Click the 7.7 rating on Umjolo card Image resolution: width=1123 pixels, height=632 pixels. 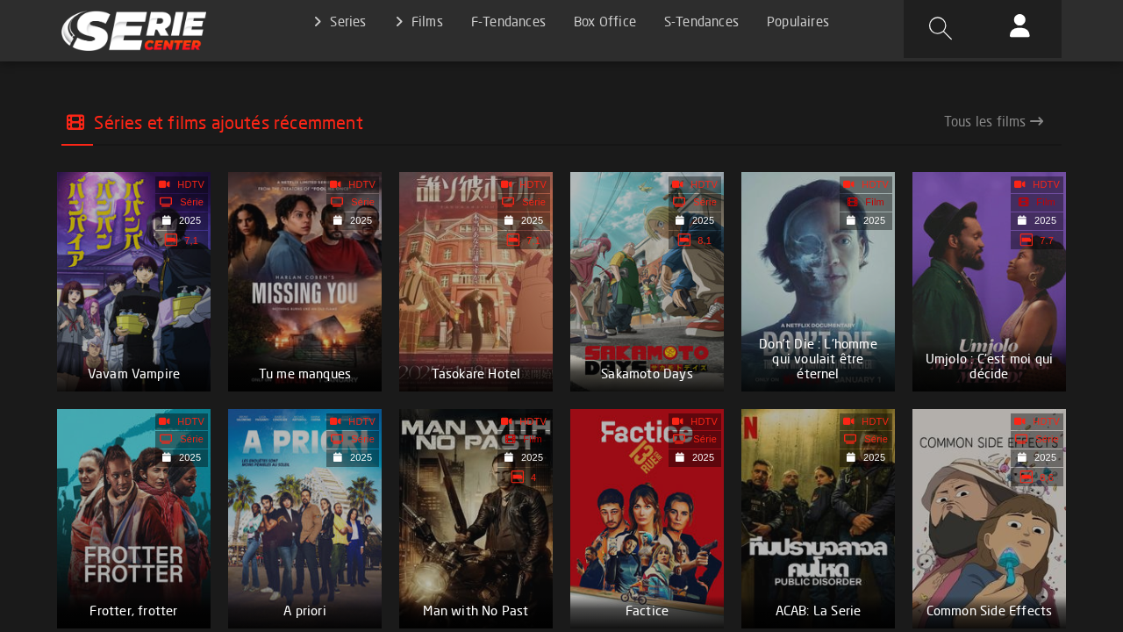click(x=1047, y=240)
